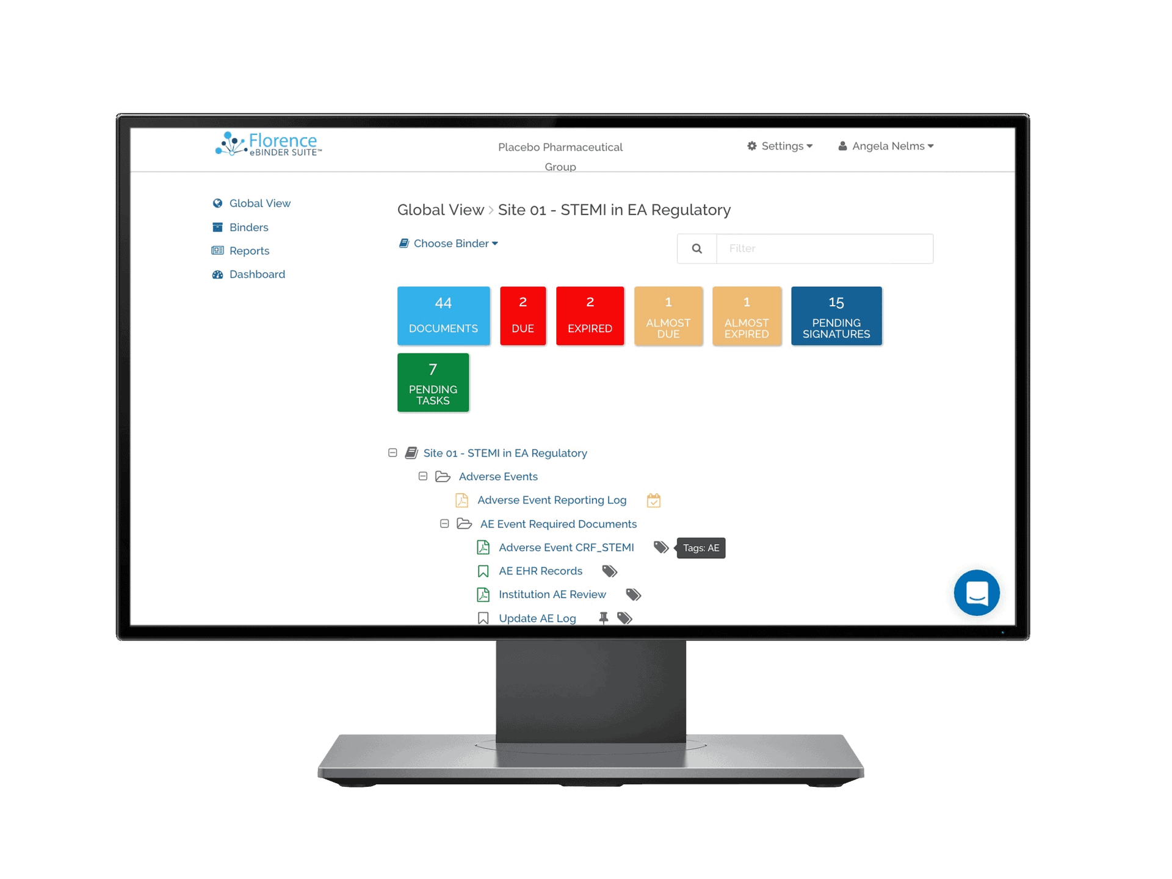Navigate to the Reports section
Screen dimensions: 1172x879
click(x=249, y=250)
